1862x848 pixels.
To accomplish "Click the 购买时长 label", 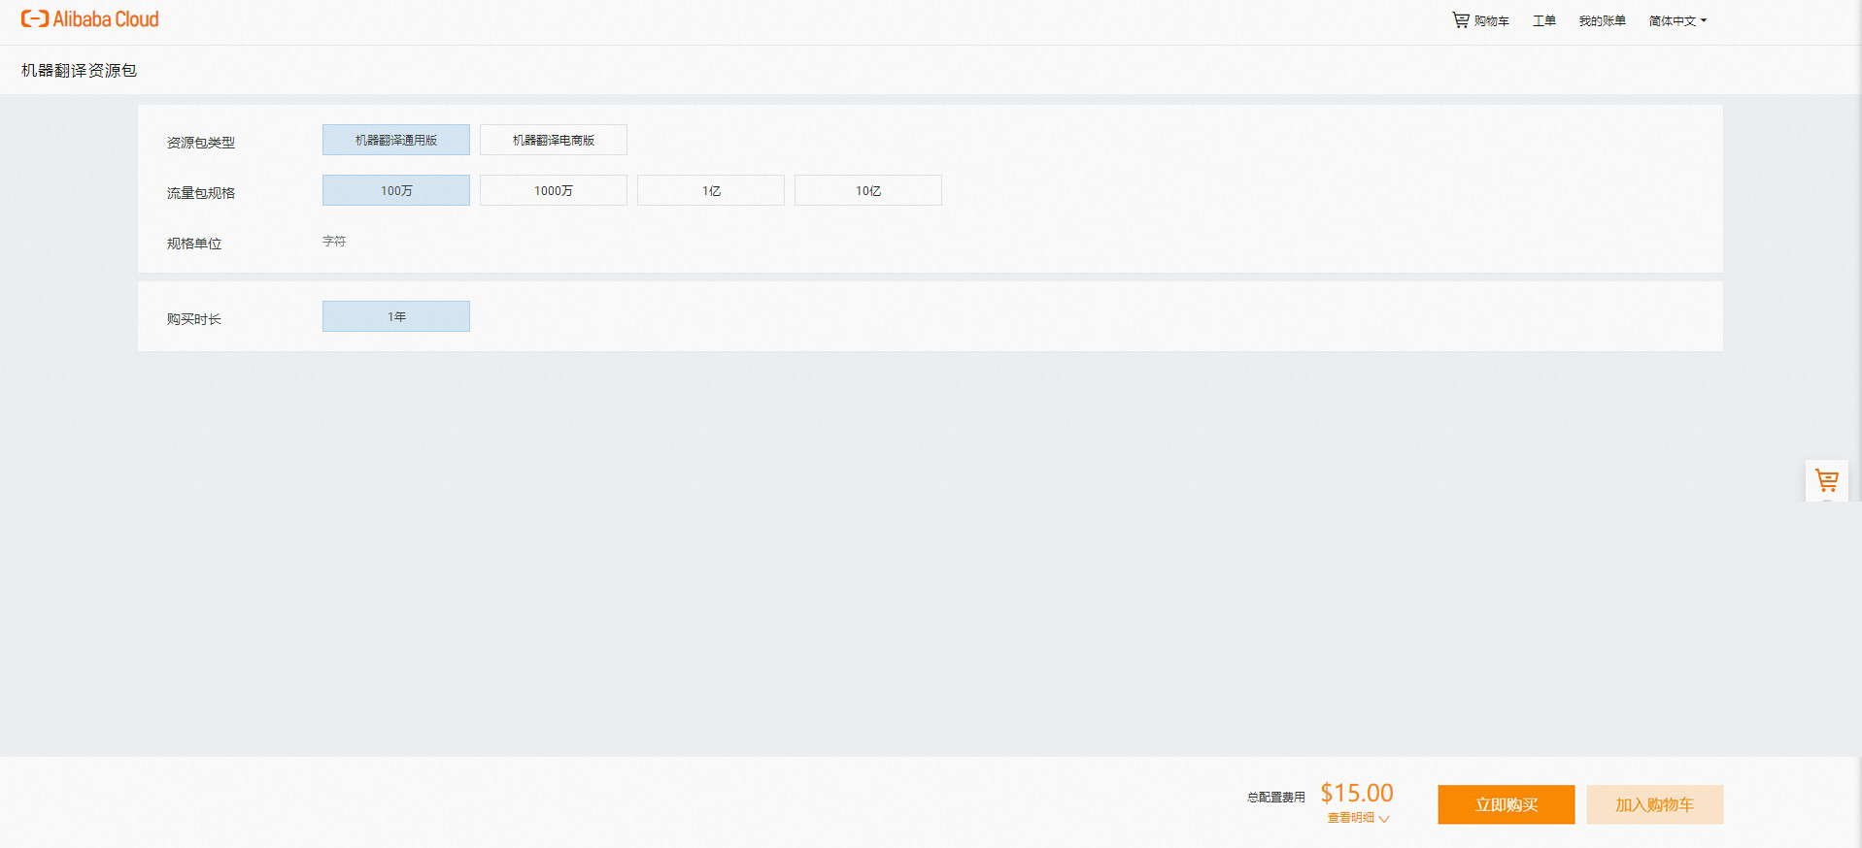I will (x=194, y=319).
